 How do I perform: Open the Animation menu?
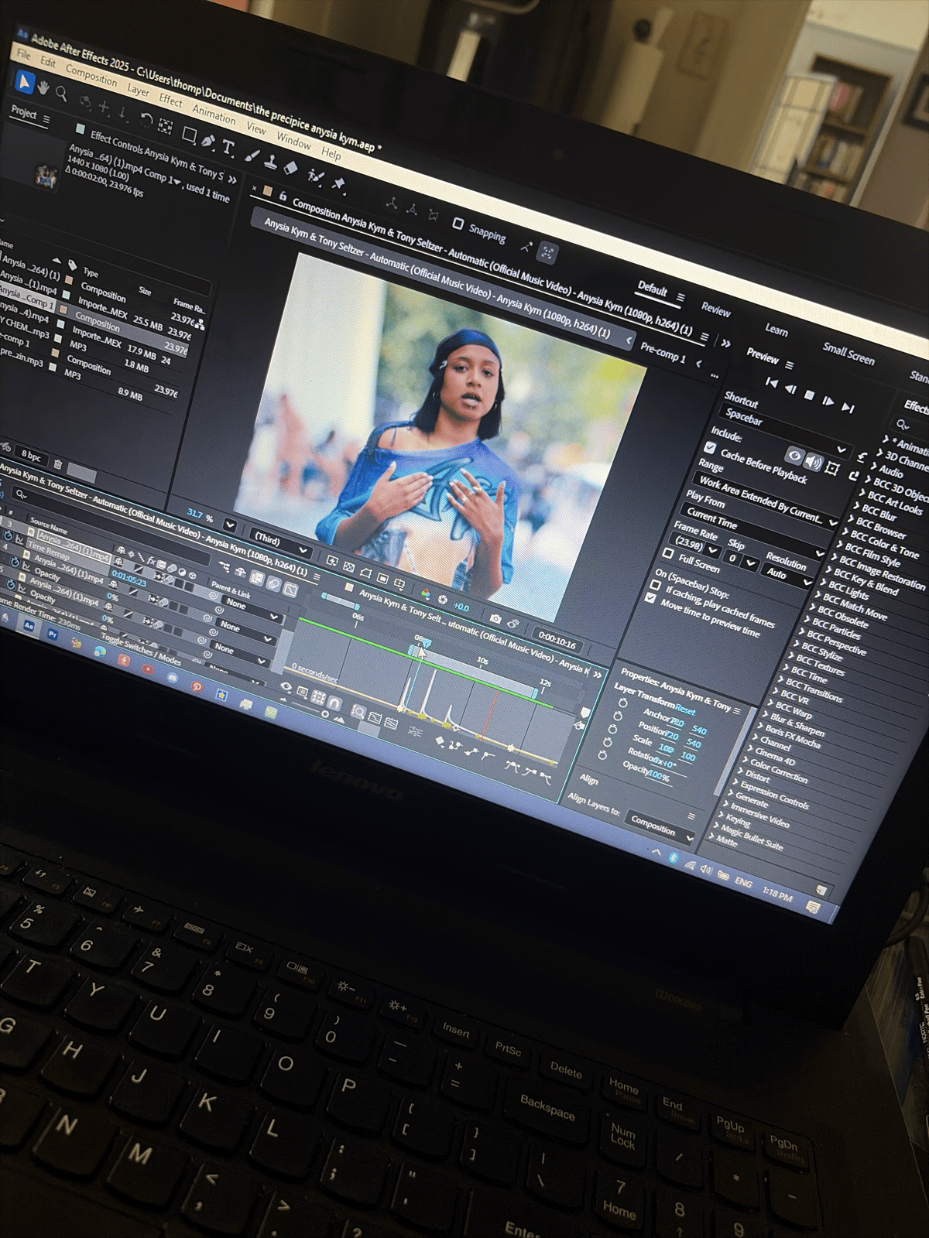click(x=214, y=115)
